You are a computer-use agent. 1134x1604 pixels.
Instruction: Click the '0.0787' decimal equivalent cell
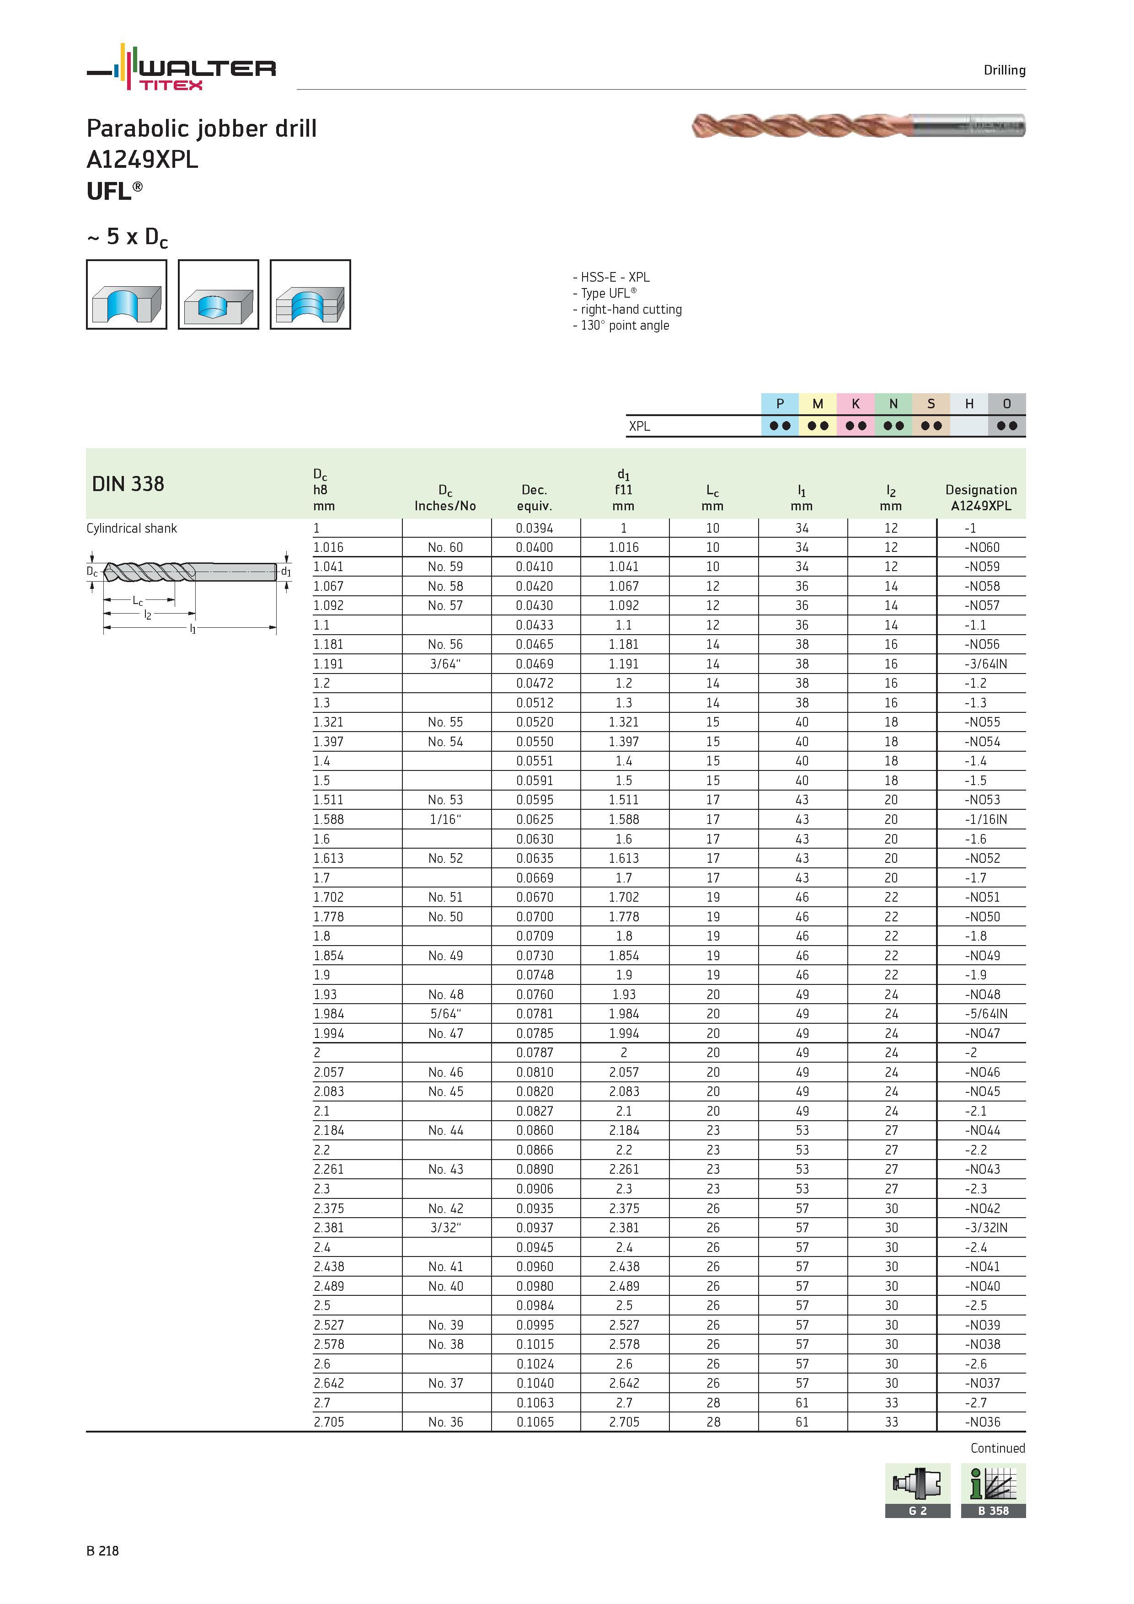(x=535, y=1053)
